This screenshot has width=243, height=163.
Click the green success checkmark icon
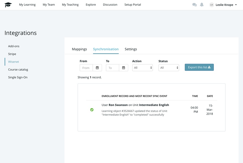click(x=92, y=110)
